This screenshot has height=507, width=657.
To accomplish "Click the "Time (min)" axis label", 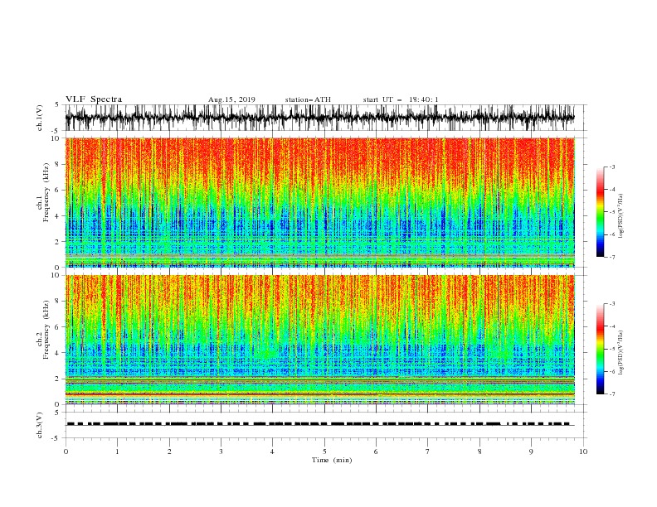I will pos(332,460).
